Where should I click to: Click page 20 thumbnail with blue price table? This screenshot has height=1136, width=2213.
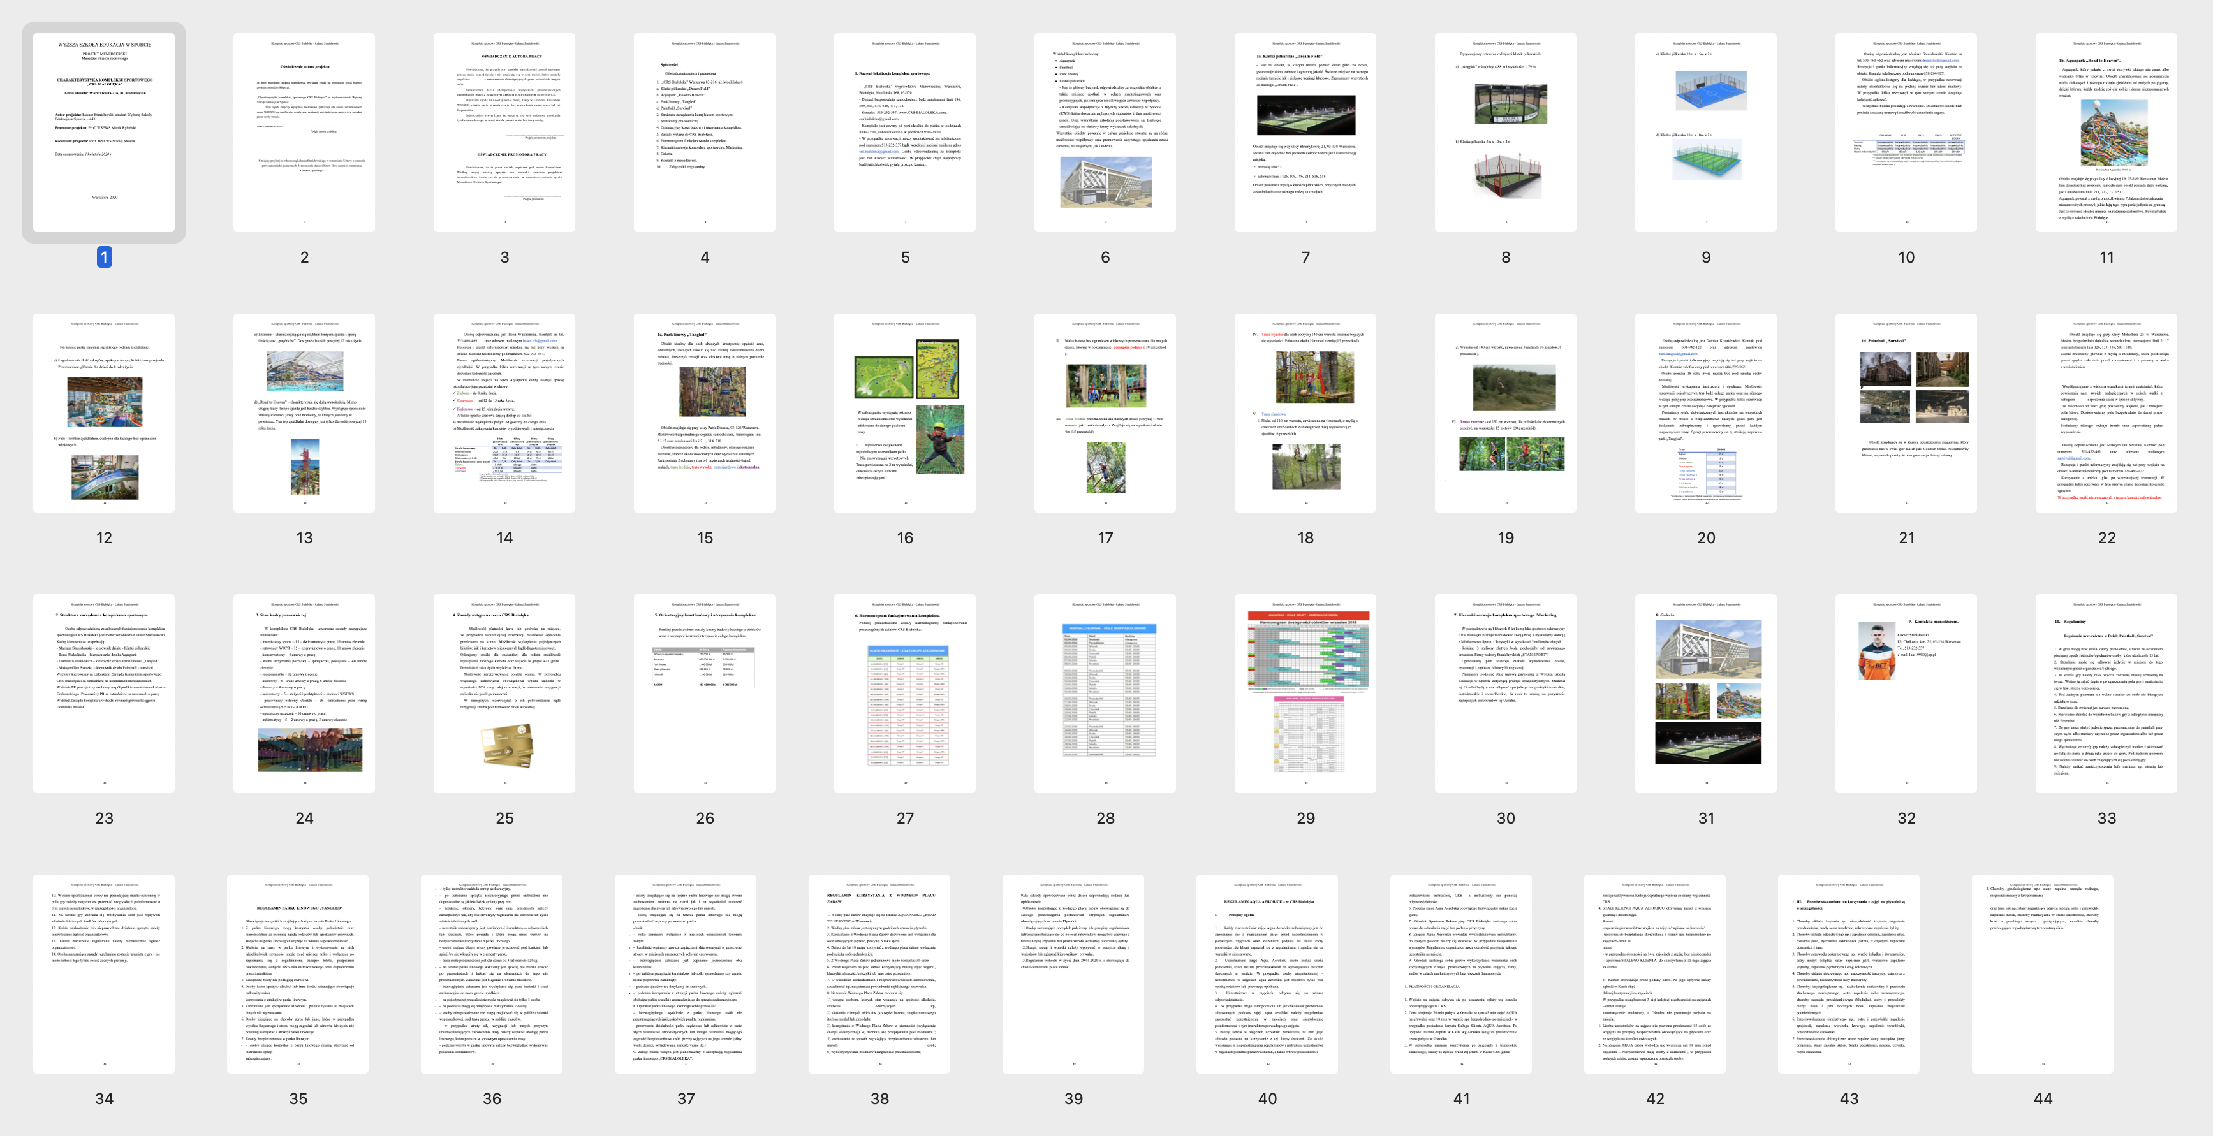[1705, 413]
